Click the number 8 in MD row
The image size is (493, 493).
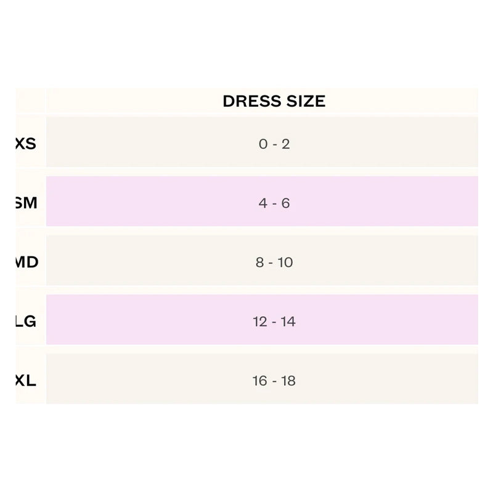point(259,263)
